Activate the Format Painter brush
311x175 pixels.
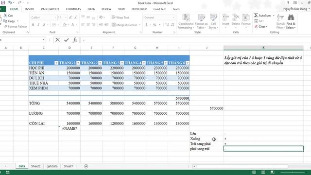tap(15, 27)
